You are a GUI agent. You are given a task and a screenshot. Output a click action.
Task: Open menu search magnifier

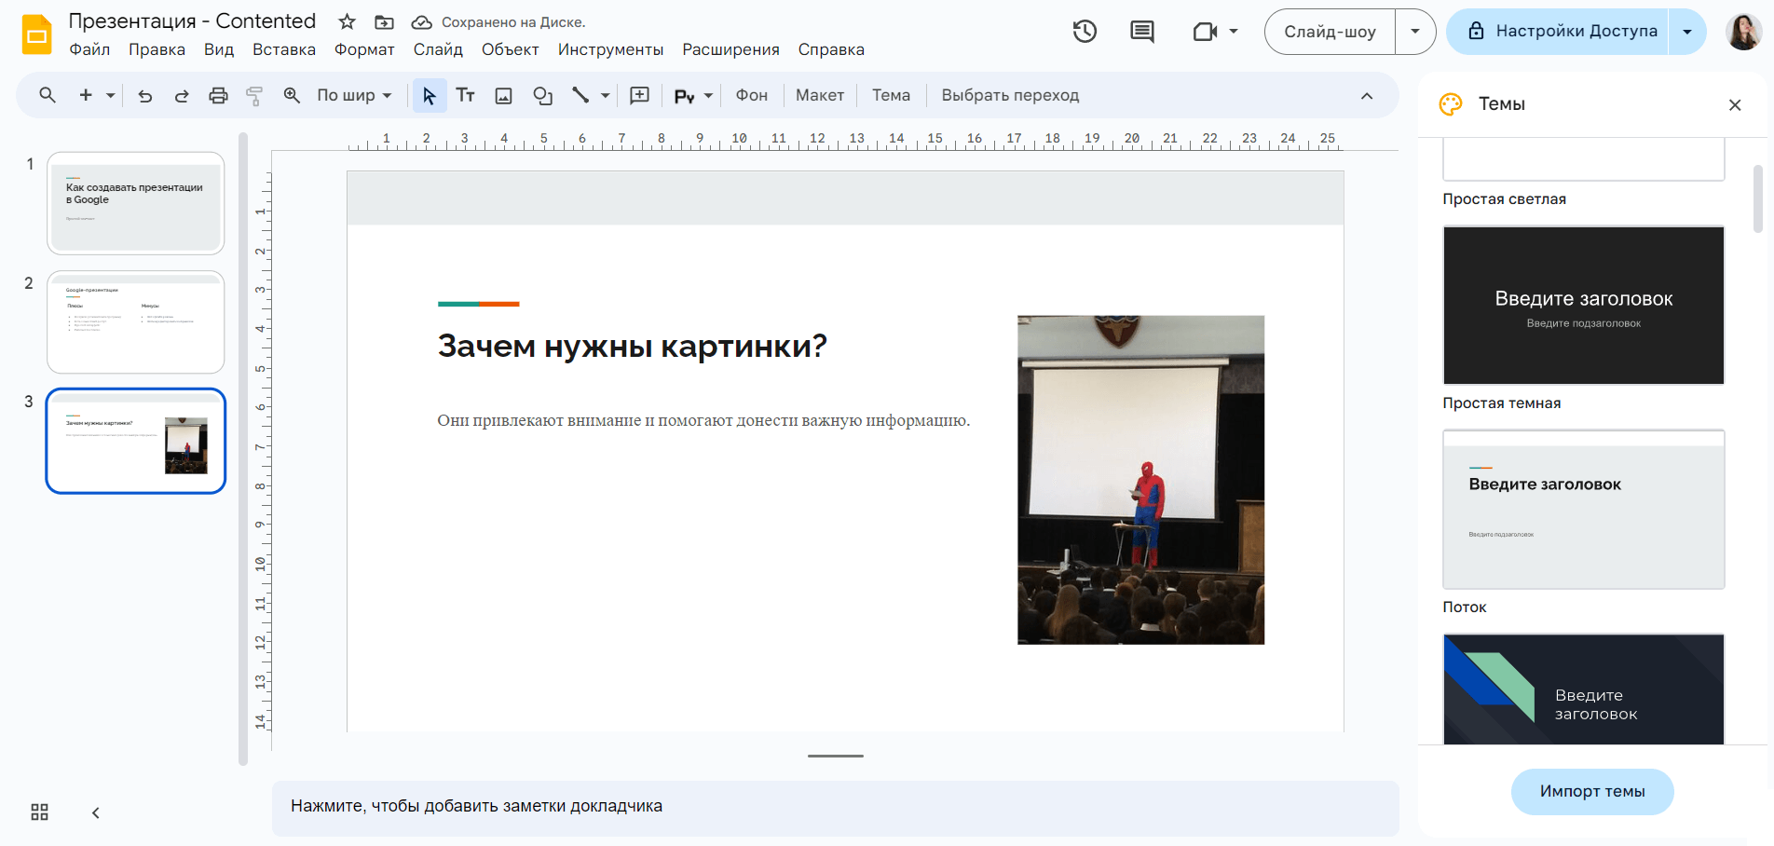click(x=48, y=95)
